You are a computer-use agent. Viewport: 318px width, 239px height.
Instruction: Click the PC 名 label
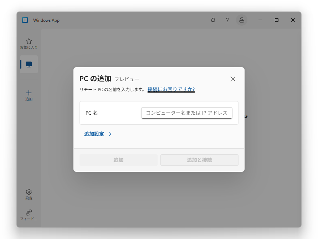click(92, 113)
